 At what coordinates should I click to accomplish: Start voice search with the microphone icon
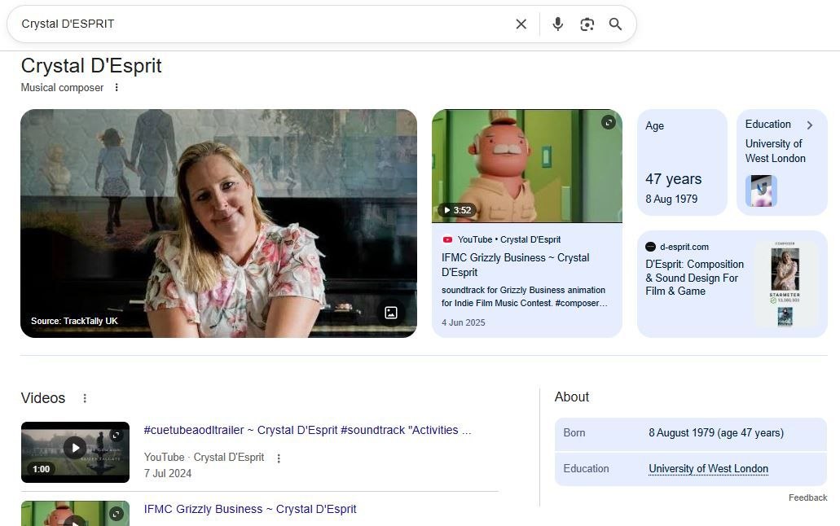(557, 24)
